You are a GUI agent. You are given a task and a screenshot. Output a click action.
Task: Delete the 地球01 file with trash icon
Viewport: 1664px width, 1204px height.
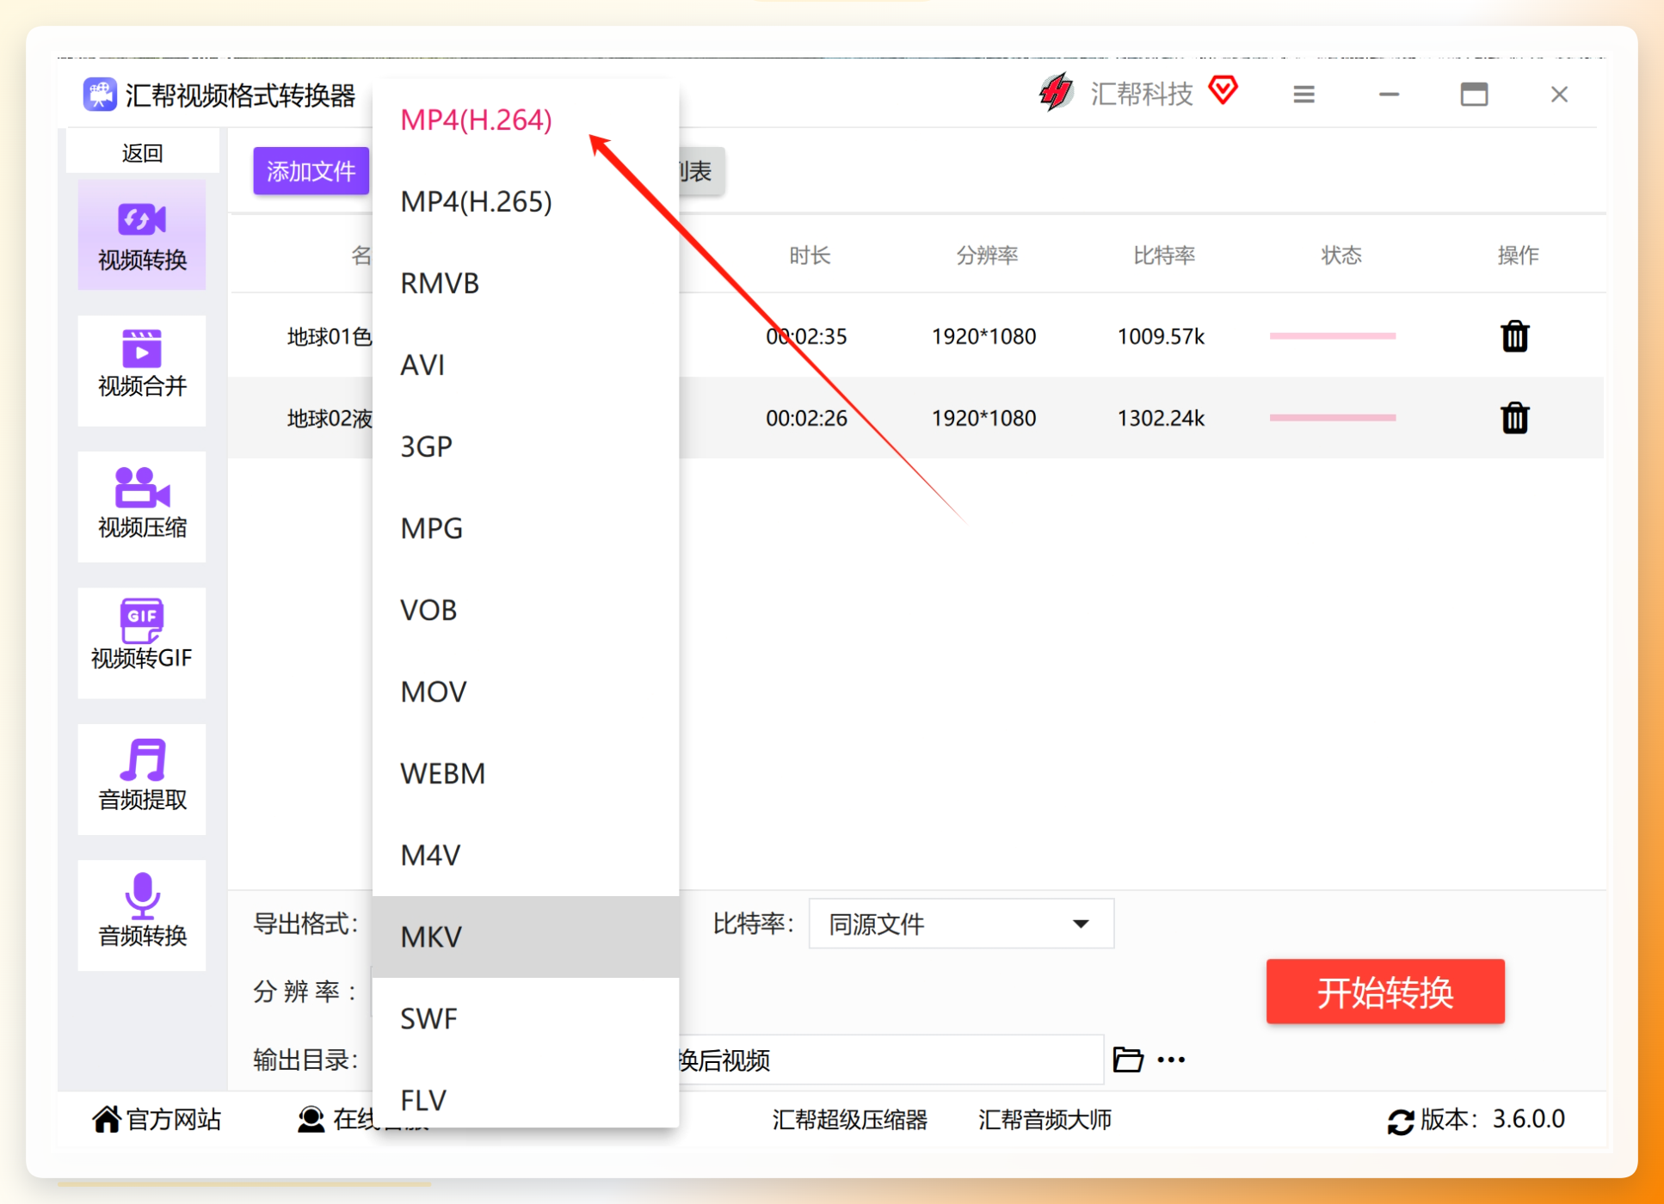[x=1514, y=336]
